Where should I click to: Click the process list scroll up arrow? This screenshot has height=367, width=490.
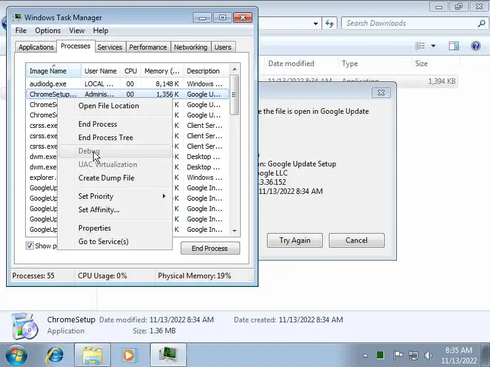(x=235, y=69)
